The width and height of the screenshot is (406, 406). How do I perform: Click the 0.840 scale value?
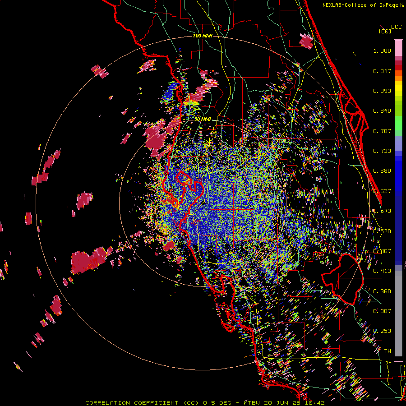[x=382, y=111]
